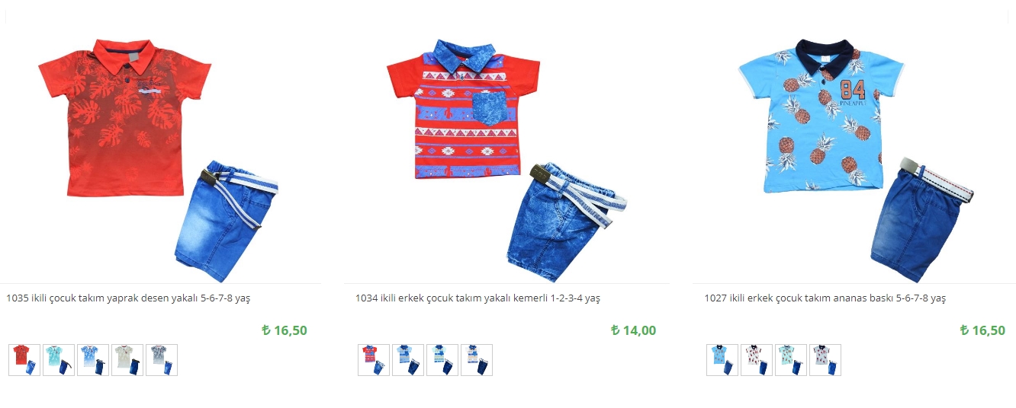Viewport: 1016px width, 408px height.
Task: Select red patterned thumbnail of product 1034
Action: (374, 360)
